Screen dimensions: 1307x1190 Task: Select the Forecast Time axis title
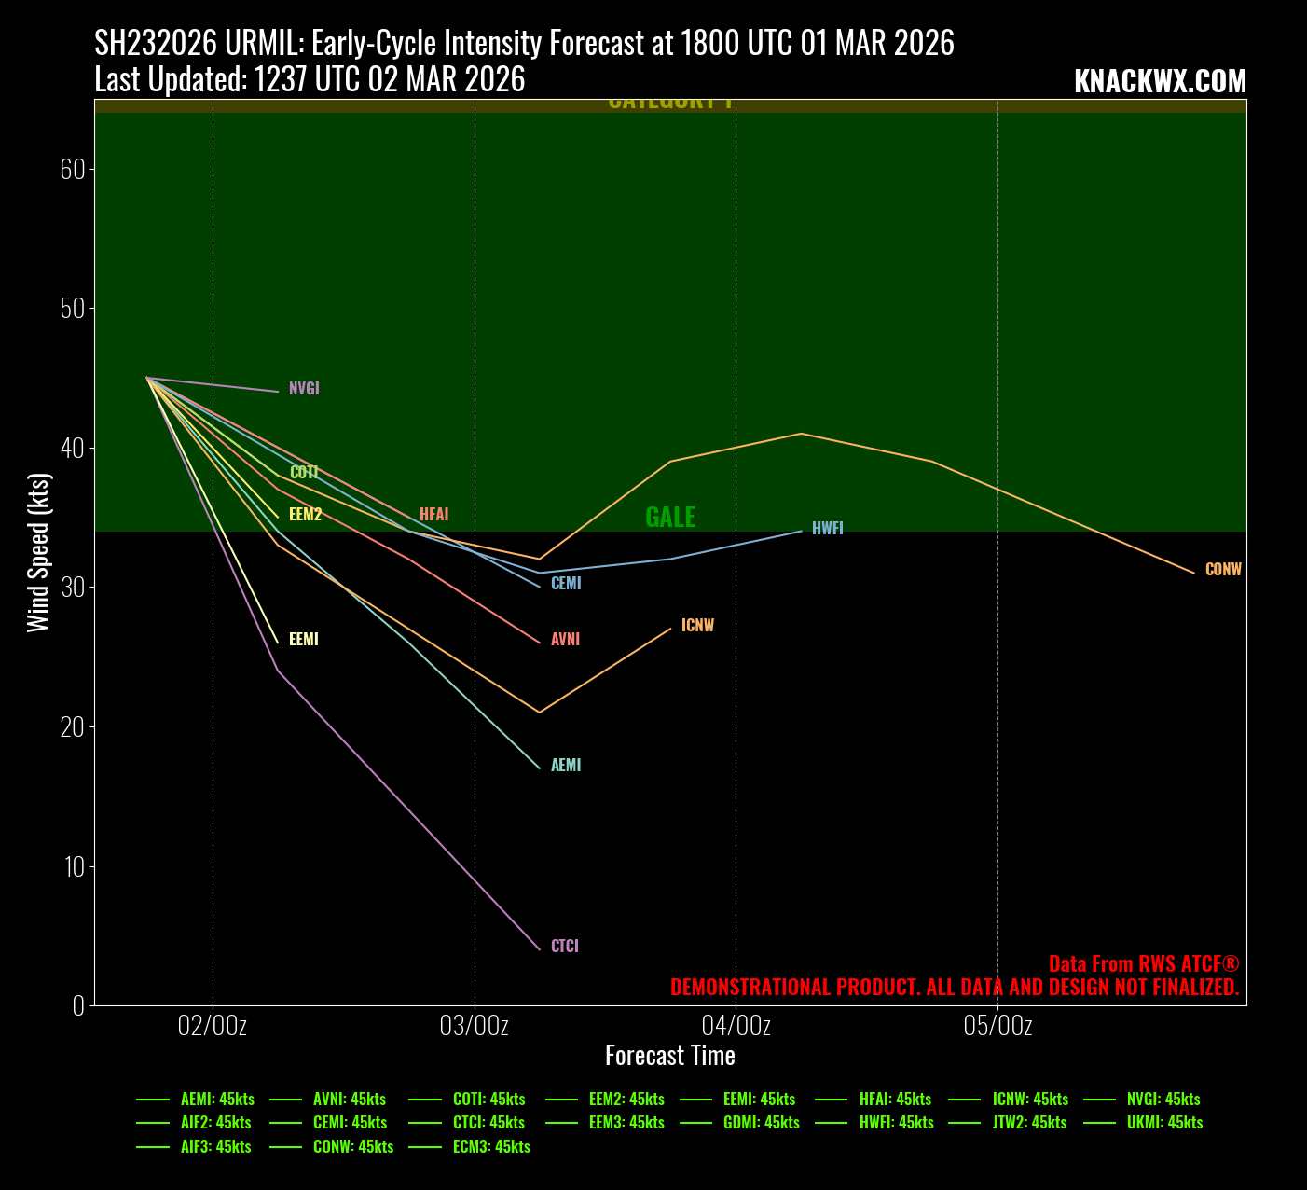669,1056
